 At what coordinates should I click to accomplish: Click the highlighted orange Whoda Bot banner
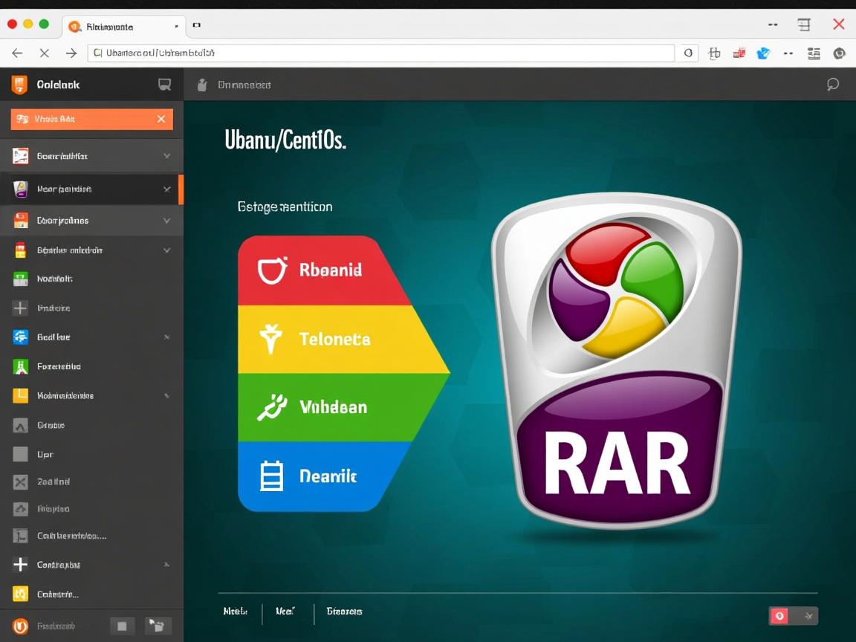coord(82,119)
